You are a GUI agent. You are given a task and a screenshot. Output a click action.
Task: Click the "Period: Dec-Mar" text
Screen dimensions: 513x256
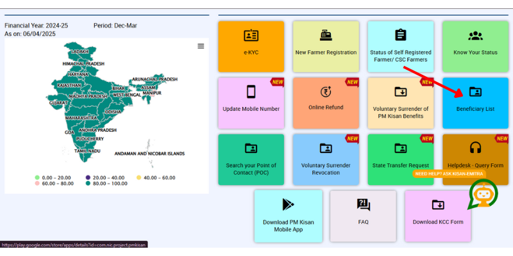coord(115,26)
